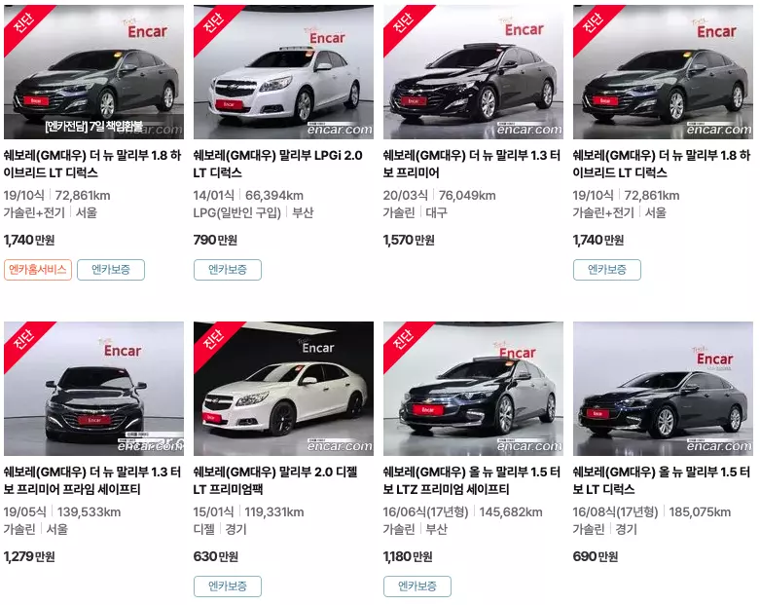Click the 1,570만원 price

click(409, 241)
